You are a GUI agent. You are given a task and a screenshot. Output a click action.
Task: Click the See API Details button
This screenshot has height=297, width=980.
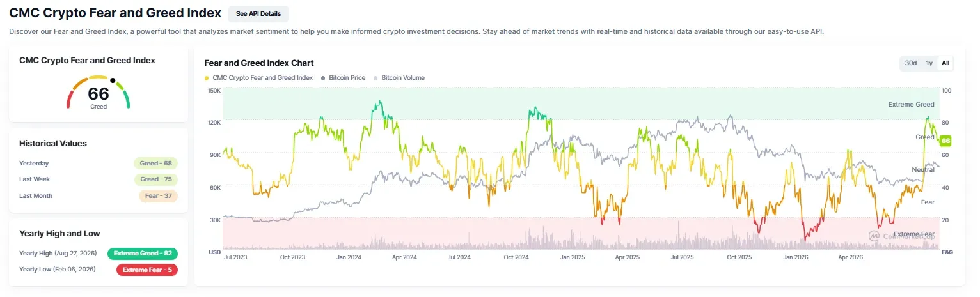258,13
